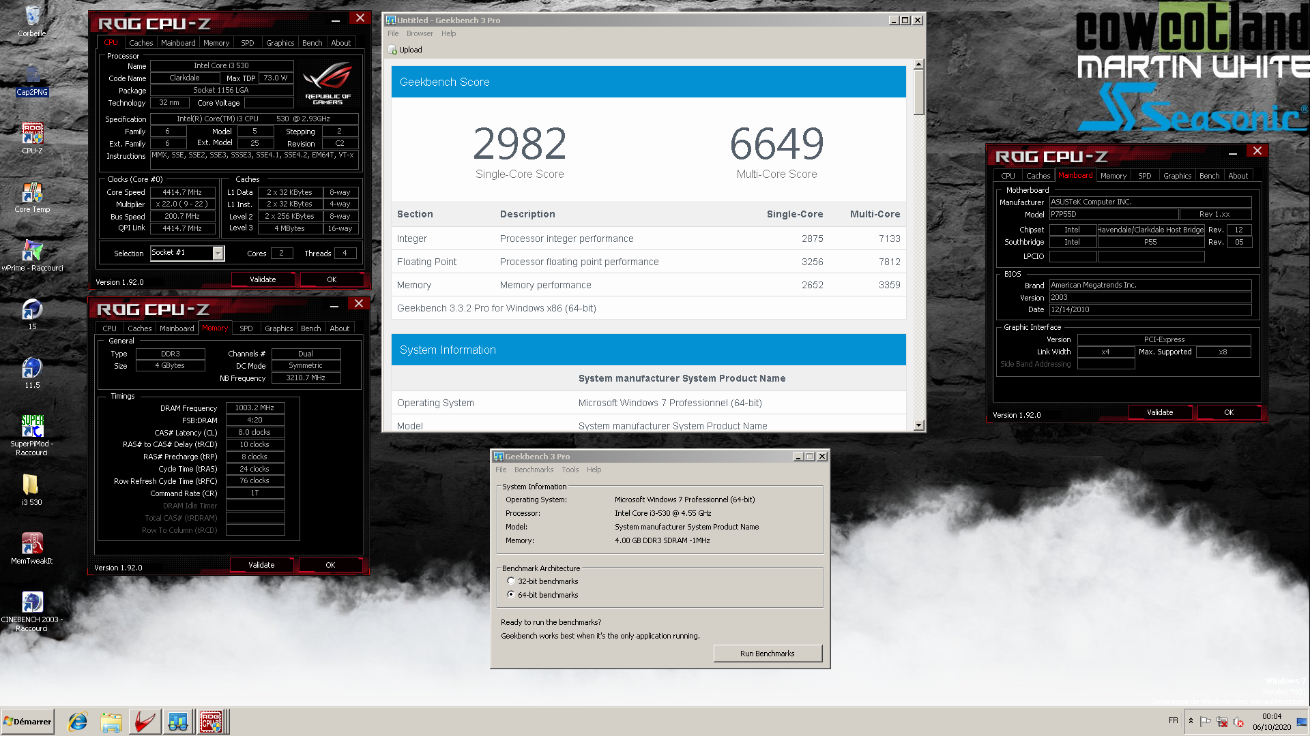Open Windows Explorer from the taskbar
Image resolution: width=1310 pixels, height=736 pixels.
[x=111, y=722]
